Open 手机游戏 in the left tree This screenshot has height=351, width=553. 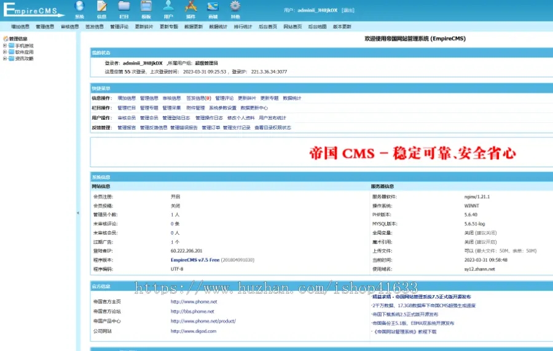click(x=25, y=45)
